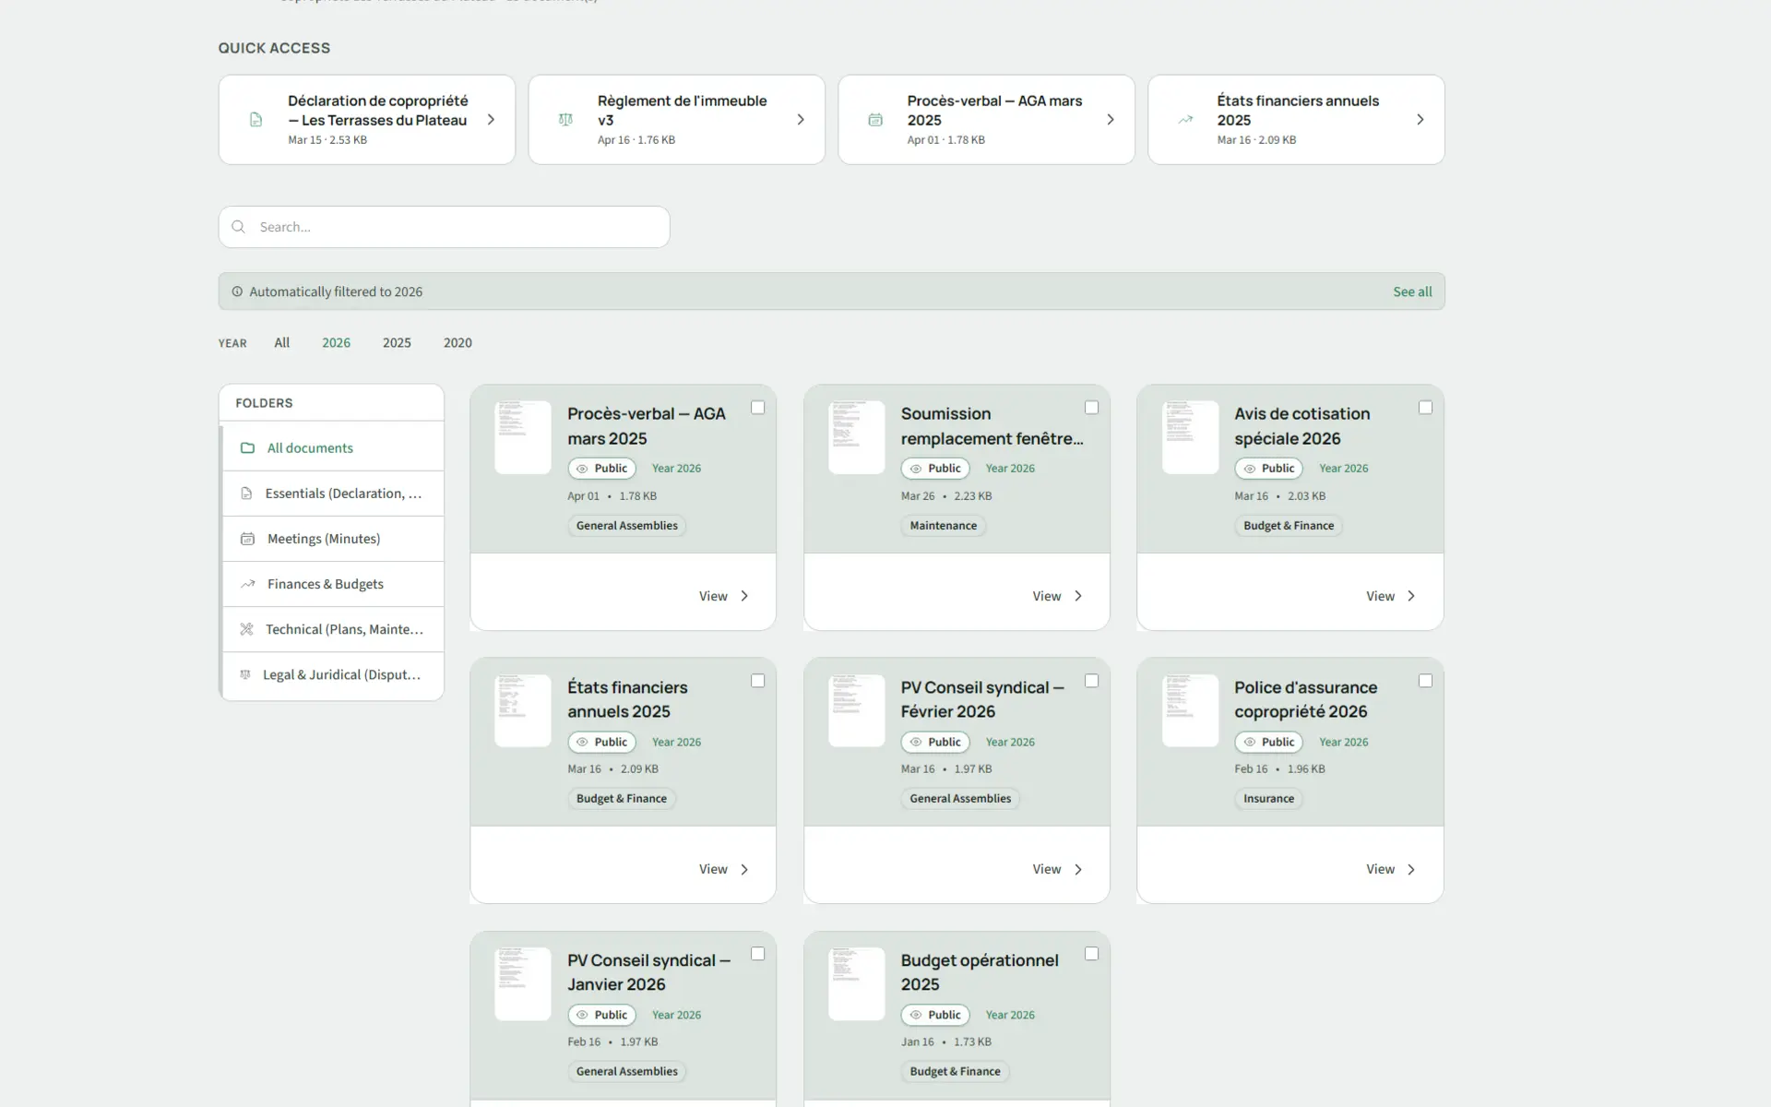Check the checkbox on Procès-verbal AGA mars 2025
1771x1107 pixels.
pos(758,407)
